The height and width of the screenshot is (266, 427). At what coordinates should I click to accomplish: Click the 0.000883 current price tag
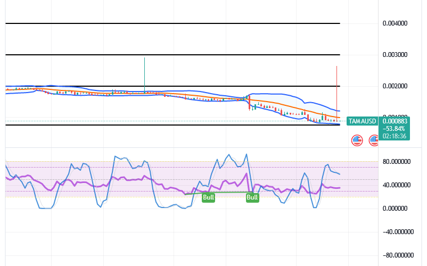(x=395, y=121)
